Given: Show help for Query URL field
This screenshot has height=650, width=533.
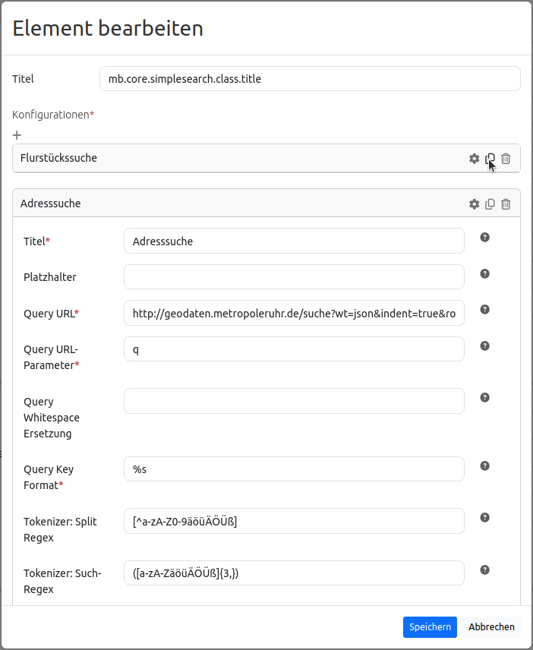Looking at the screenshot, I should coord(485,310).
